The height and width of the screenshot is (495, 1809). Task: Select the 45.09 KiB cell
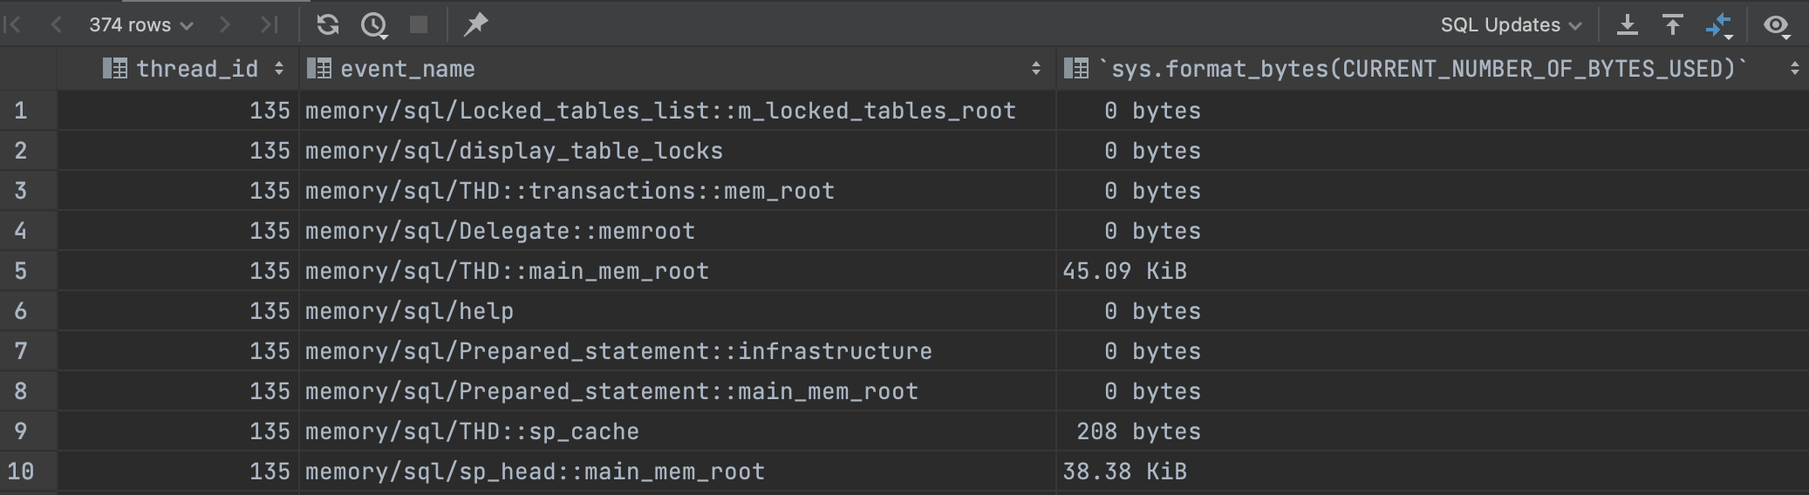(1432, 271)
